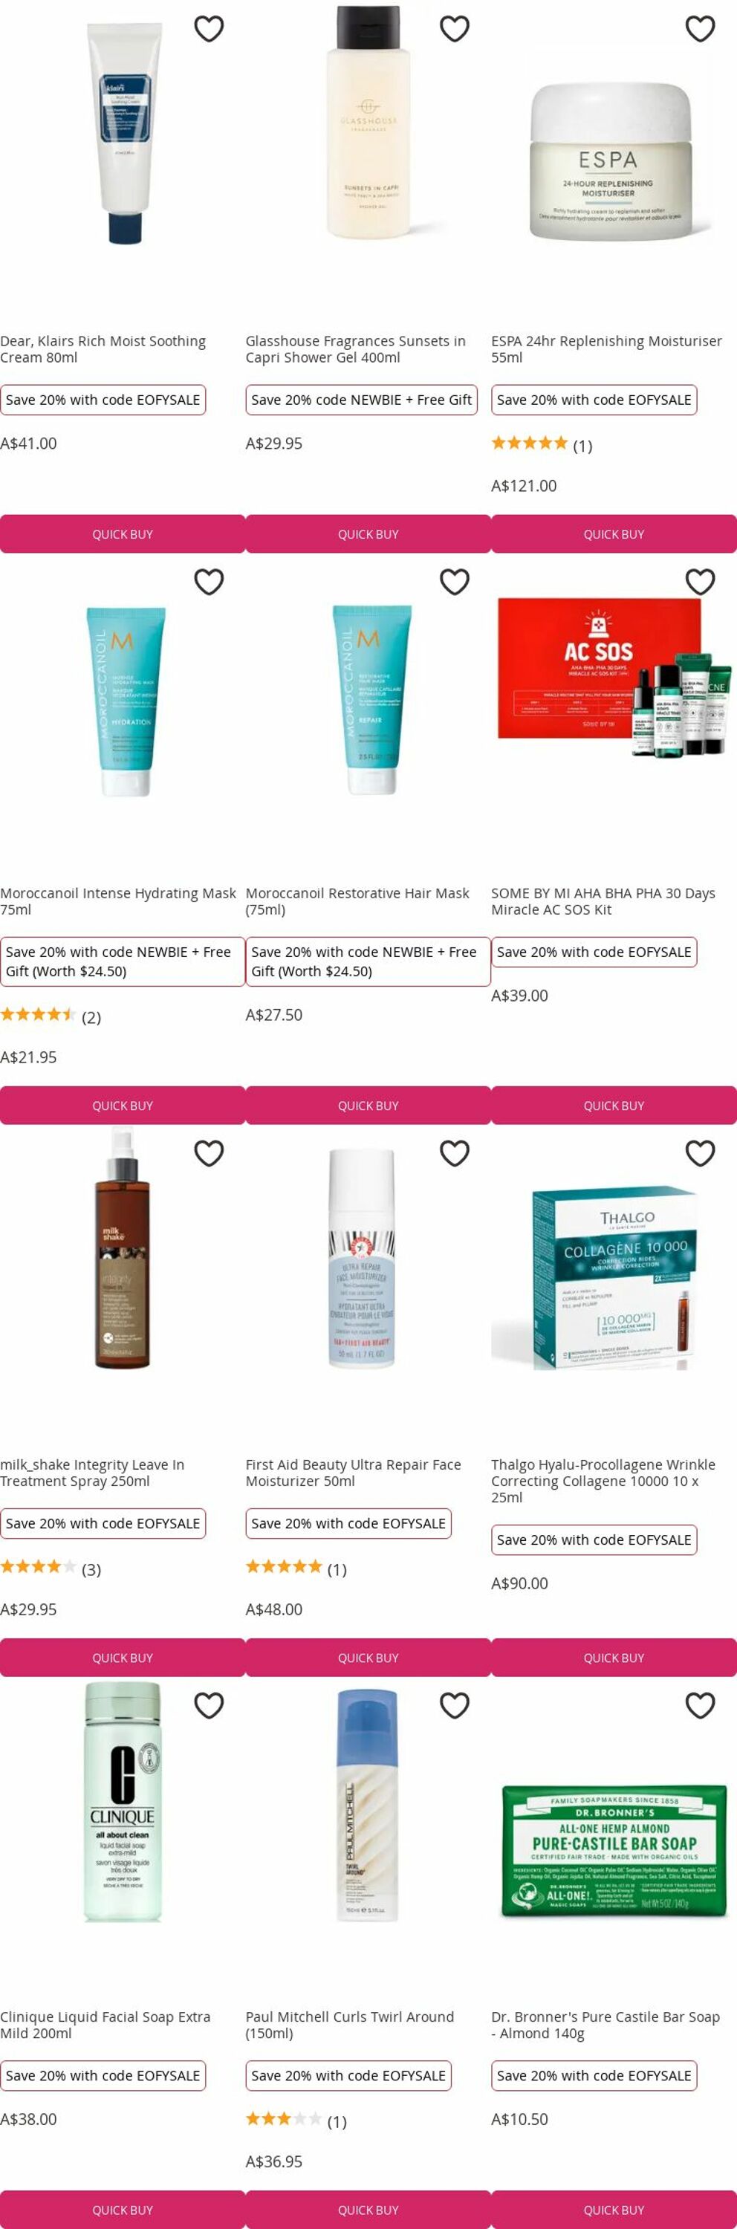
Task: Add Dear, Klairs Soothing Cream to wishlist
Action: coord(209,28)
